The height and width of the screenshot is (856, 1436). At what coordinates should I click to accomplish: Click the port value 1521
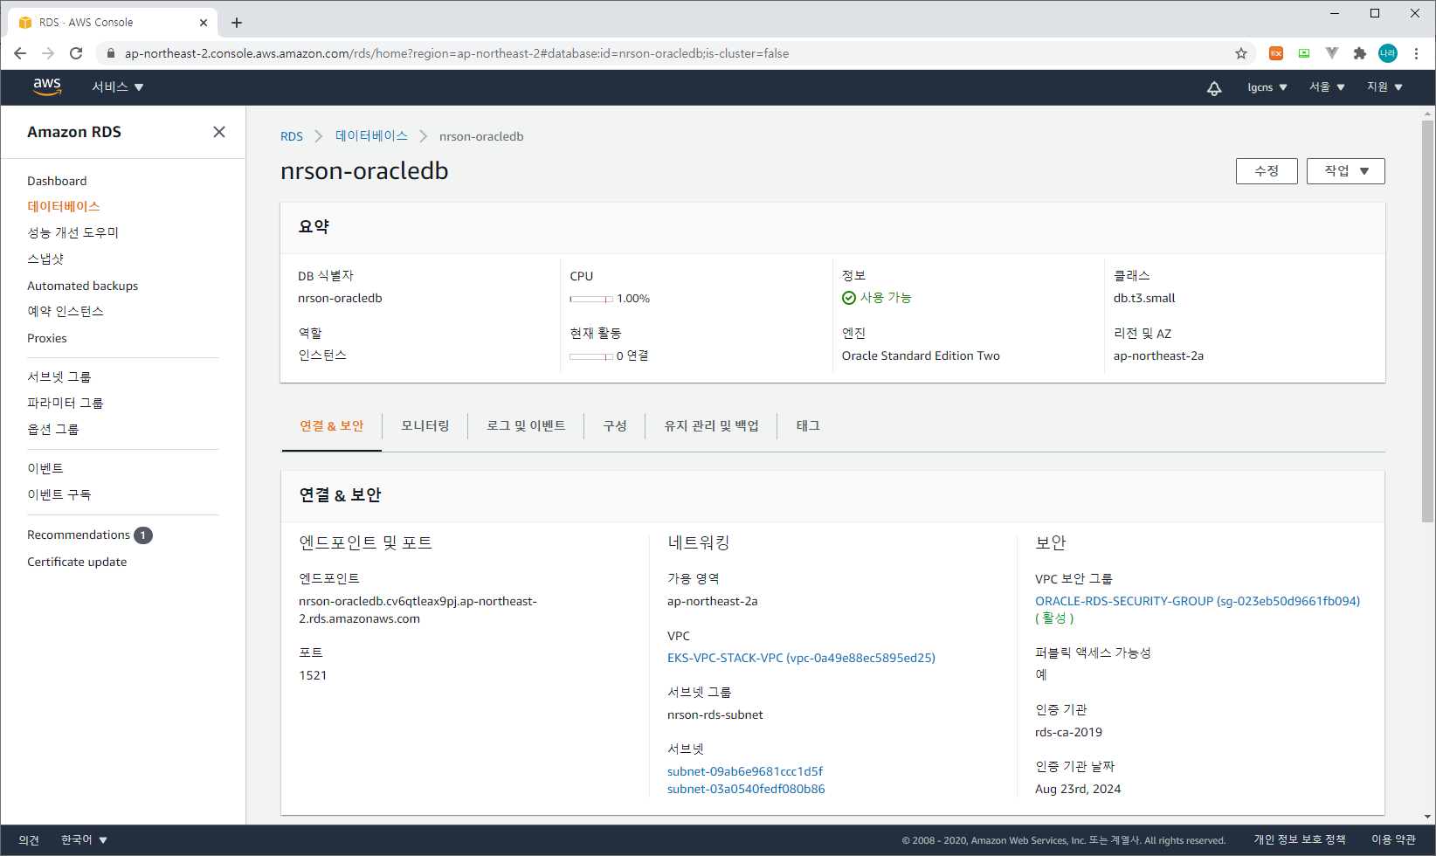pos(313,675)
